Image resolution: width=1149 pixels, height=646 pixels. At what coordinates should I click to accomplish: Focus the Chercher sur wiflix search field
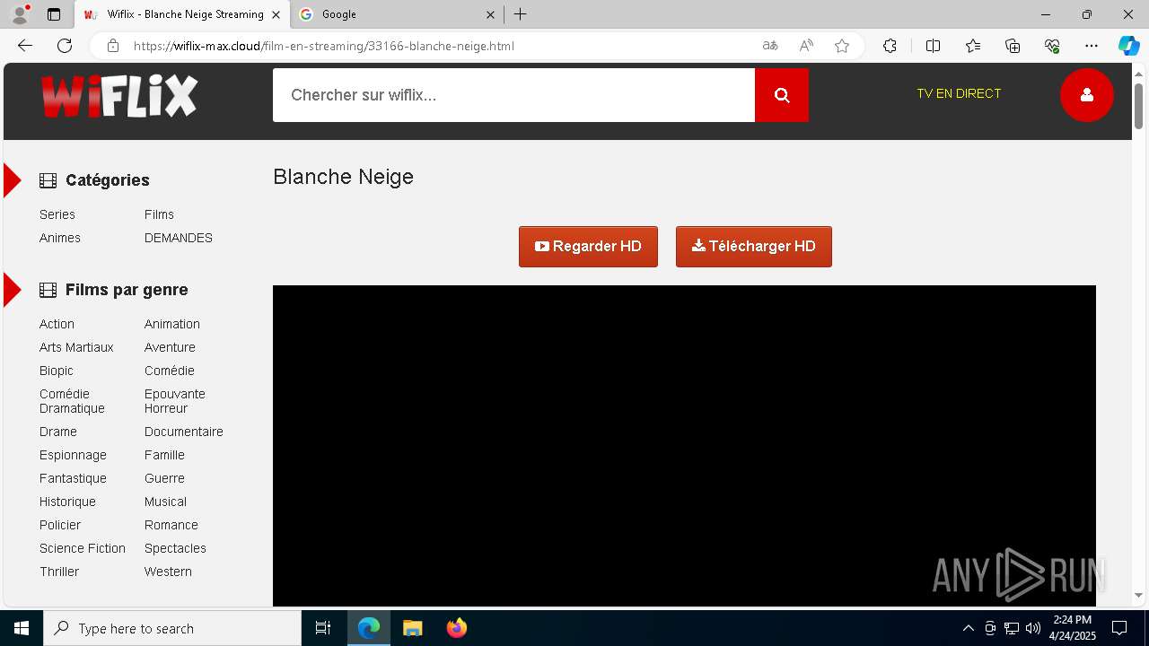513,95
